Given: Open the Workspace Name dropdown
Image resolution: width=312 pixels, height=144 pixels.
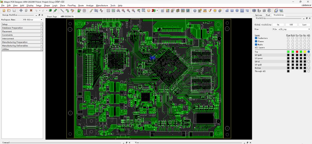Looking at the screenshot, I should (33, 20).
